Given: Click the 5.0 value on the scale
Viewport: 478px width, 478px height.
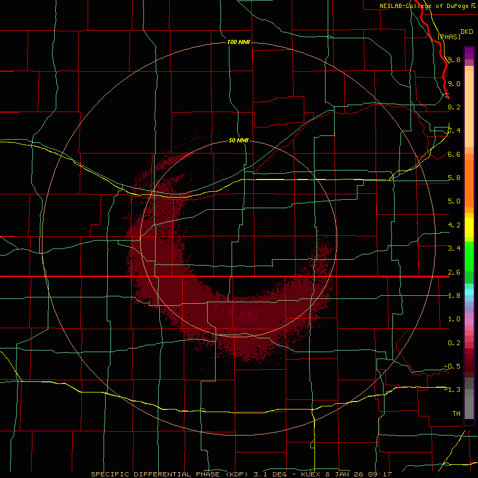Looking at the screenshot, I should pos(454,201).
